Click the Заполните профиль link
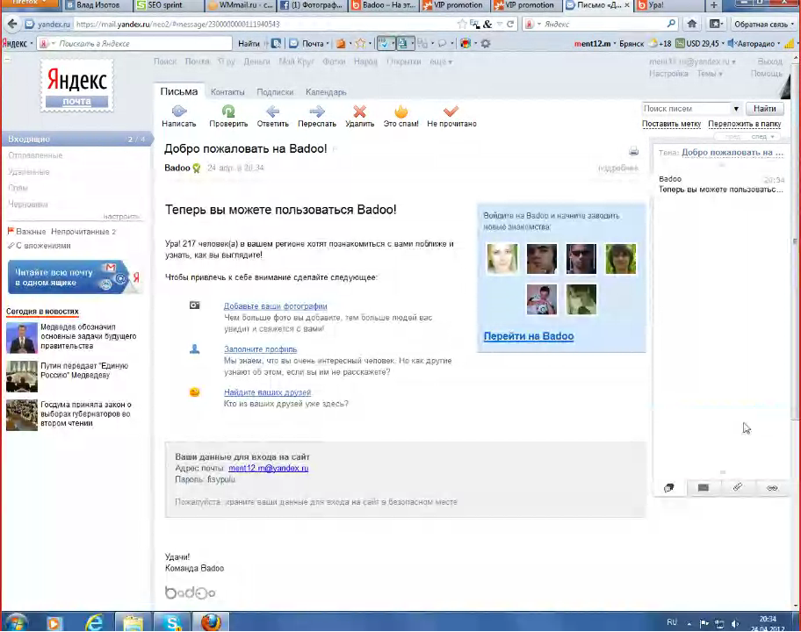Screen dimensions: 801x632 (261, 349)
